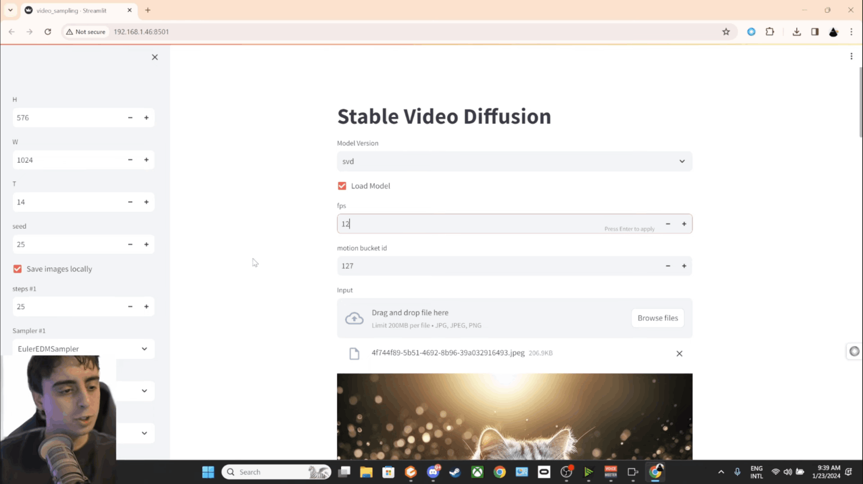The height and width of the screenshot is (484, 863).
Task: Click the blue circular extension icon
Action: pyautogui.click(x=752, y=32)
